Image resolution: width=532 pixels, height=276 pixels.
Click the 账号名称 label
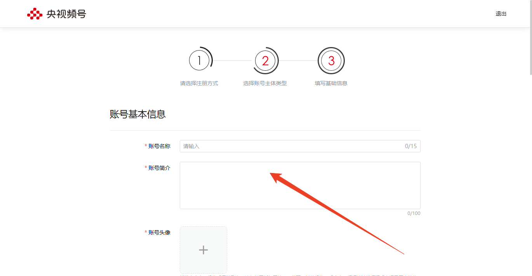tap(159, 146)
